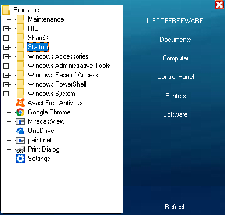The height and width of the screenshot is (215, 225).
Task: Click the Settings gear icon
Action: click(20, 159)
